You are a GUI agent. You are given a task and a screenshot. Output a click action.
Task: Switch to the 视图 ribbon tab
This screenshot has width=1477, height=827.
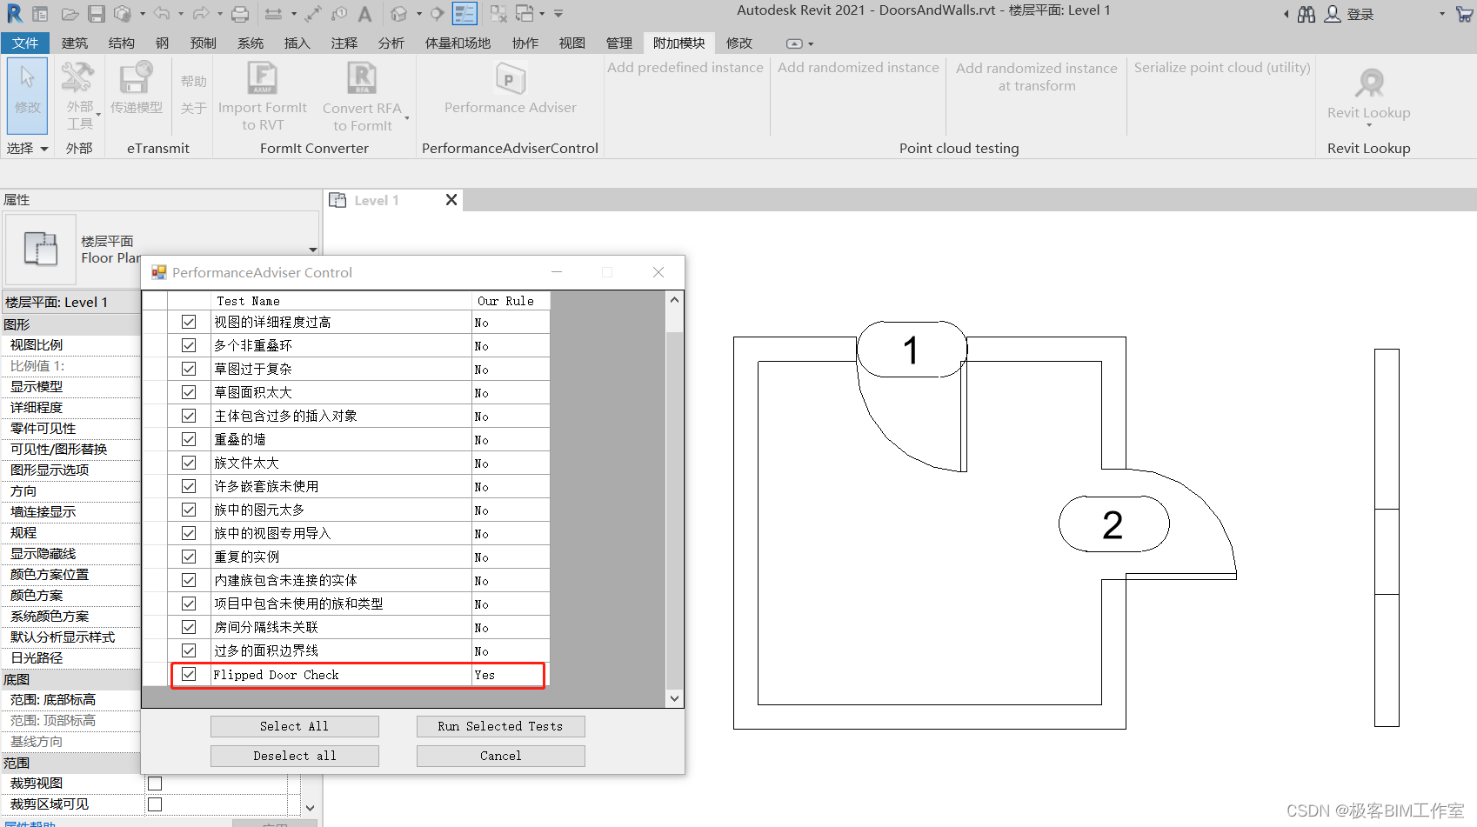pos(571,42)
